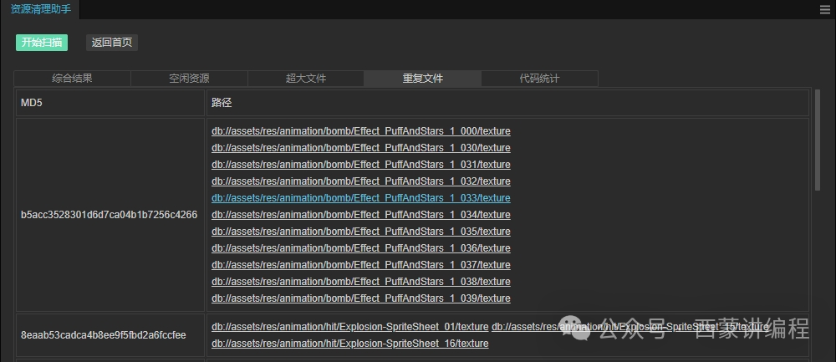Open the Effect_PuffAndStars_1_000 texture link
The height and width of the screenshot is (362, 836).
[361, 131]
